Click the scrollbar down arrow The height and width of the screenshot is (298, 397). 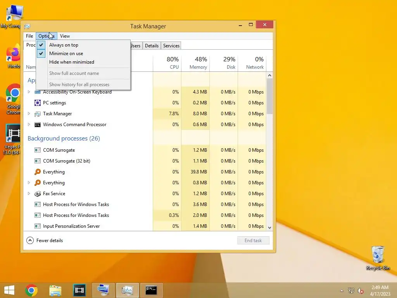270,227
